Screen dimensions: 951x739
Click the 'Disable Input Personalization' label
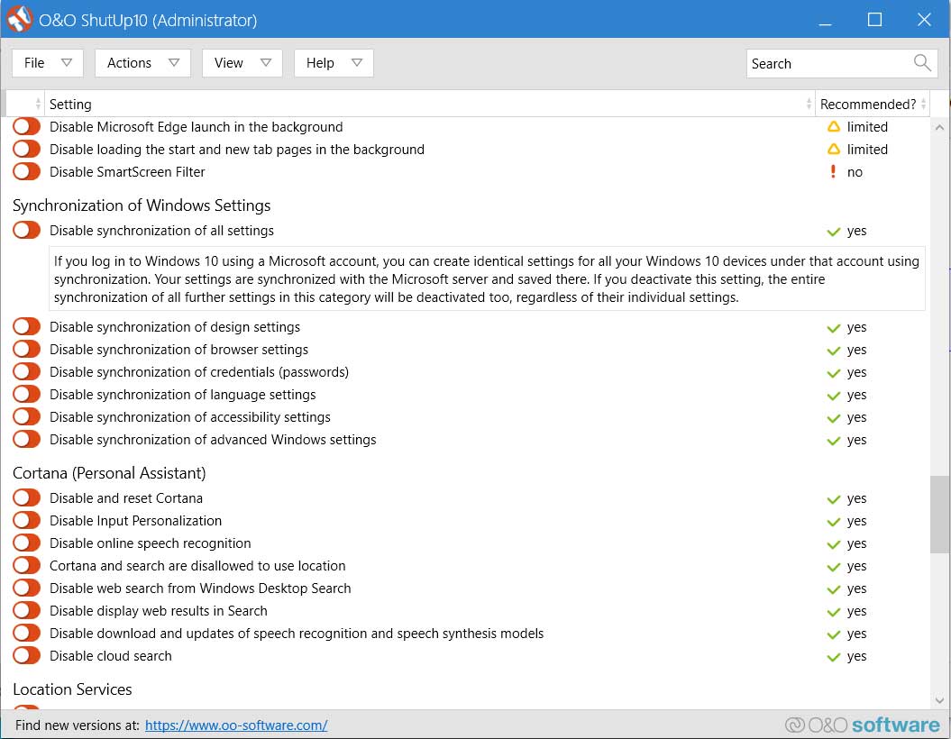(x=135, y=521)
